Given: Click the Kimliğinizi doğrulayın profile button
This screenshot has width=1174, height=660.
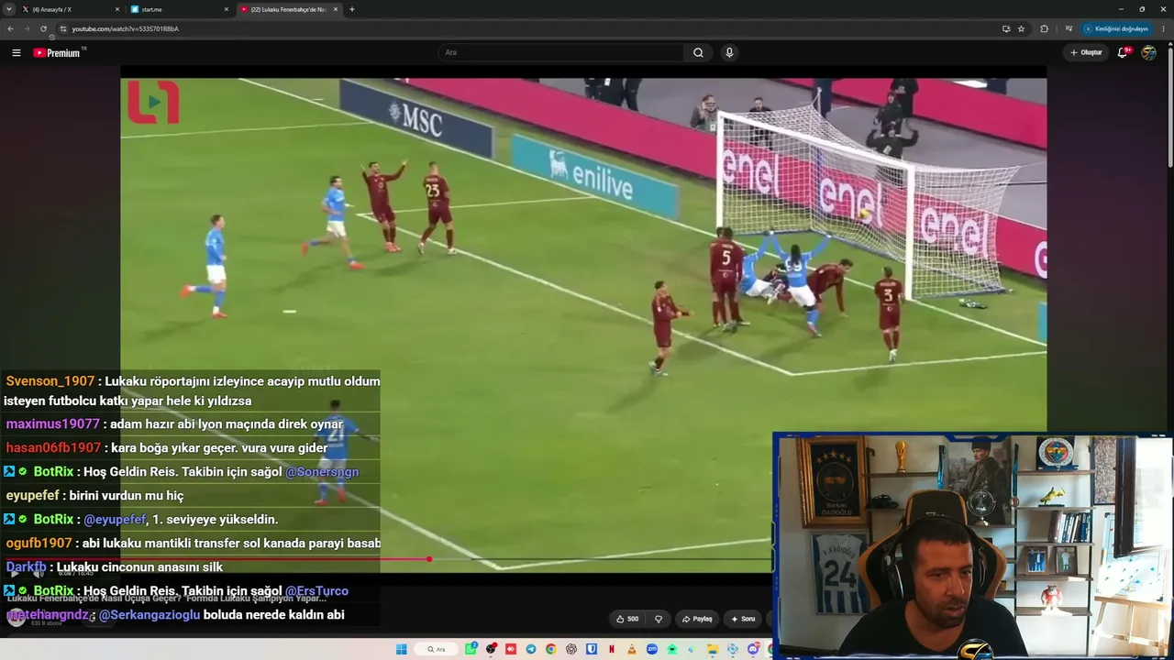Looking at the screenshot, I should (1115, 28).
